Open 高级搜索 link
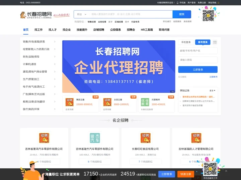This screenshot has width=241, height=180. point(187,22)
